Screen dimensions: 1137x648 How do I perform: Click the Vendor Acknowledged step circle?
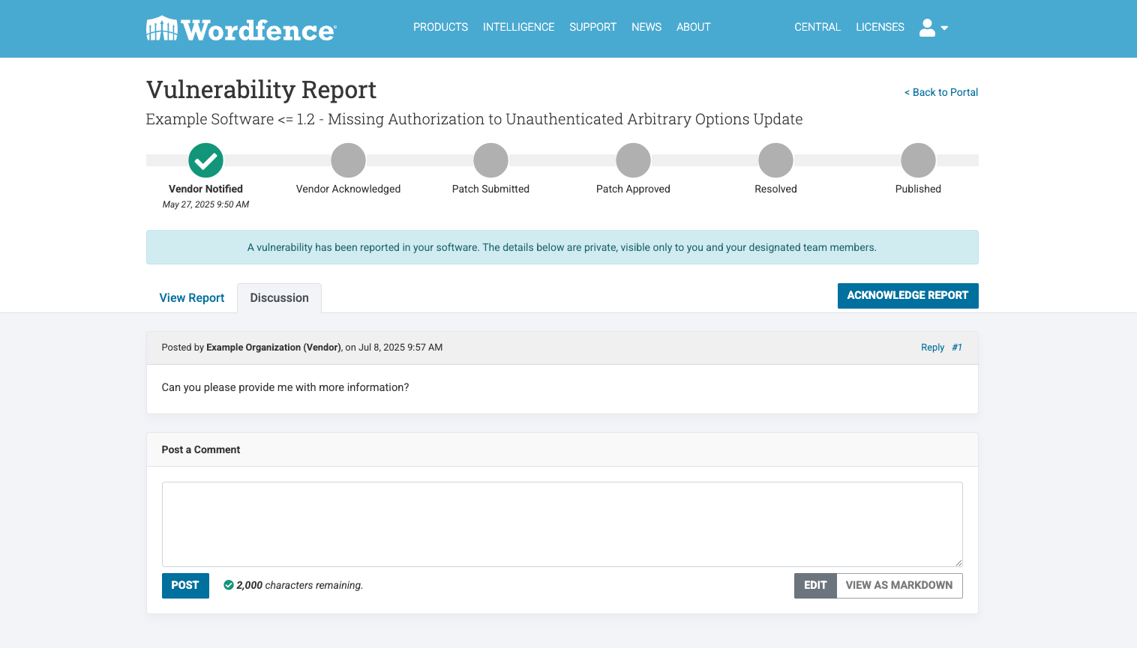pyautogui.click(x=348, y=160)
